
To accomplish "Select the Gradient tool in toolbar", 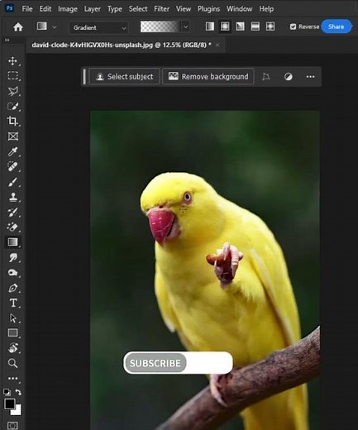I will pos(12,242).
